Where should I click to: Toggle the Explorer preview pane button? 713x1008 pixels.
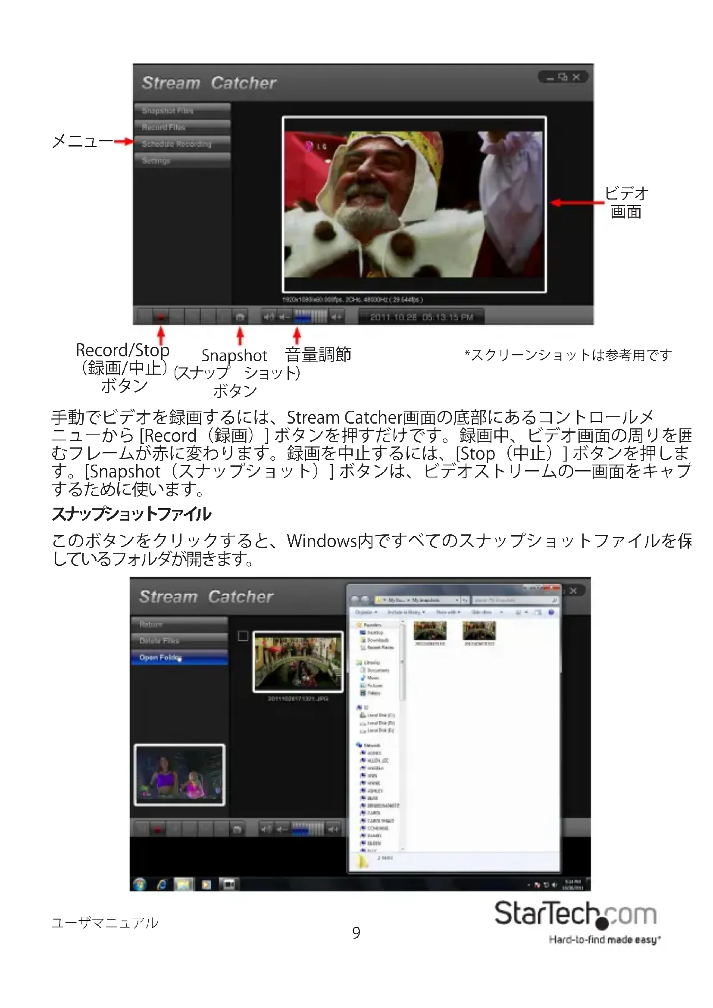click(x=538, y=612)
